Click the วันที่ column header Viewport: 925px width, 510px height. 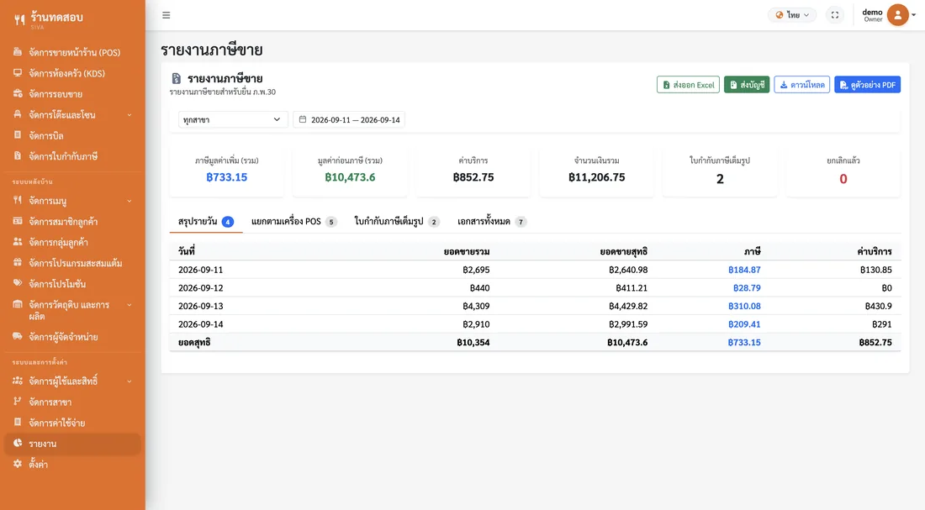187,252
